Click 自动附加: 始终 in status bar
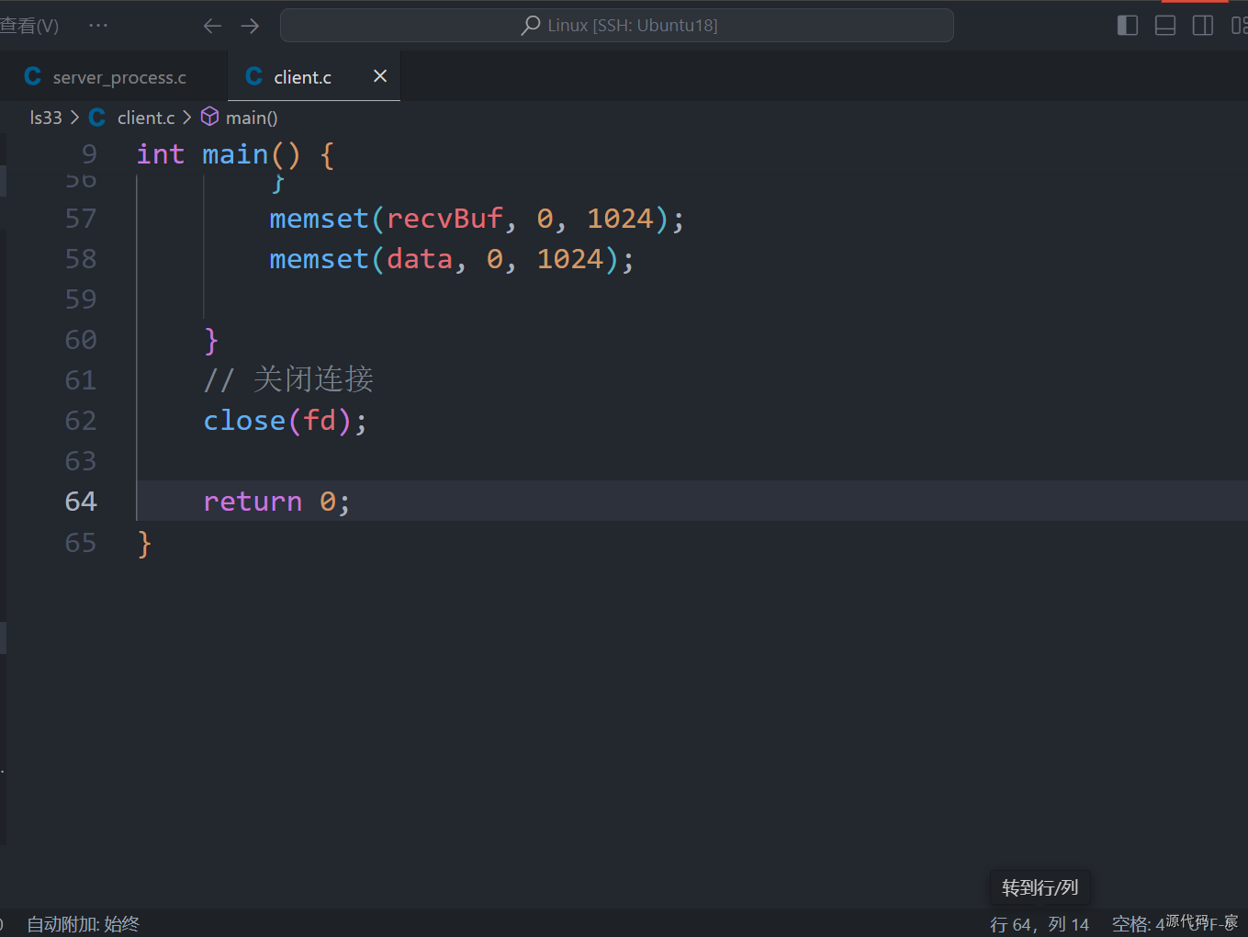The height and width of the screenshot is (937, 1248). [83, 924]
